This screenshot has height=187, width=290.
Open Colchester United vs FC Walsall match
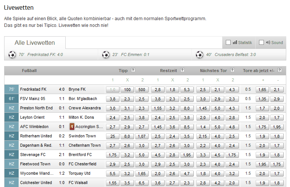(x=54, y=183)
